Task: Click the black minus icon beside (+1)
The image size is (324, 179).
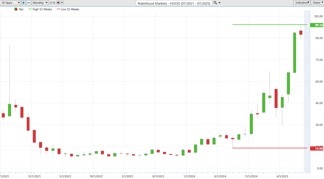Action: pos(62,3)
